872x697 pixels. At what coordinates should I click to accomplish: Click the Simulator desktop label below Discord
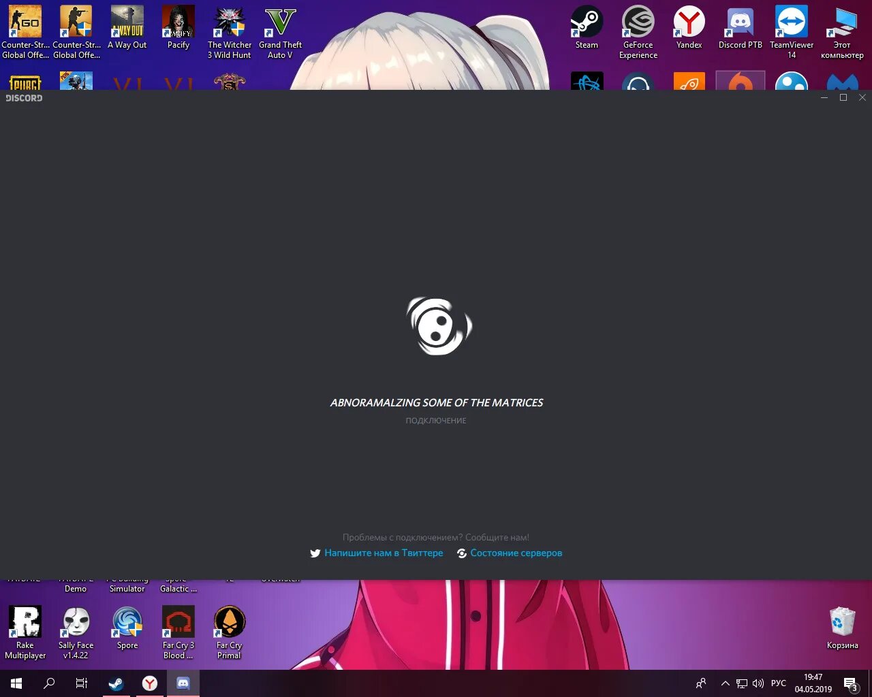pos(127,589)
